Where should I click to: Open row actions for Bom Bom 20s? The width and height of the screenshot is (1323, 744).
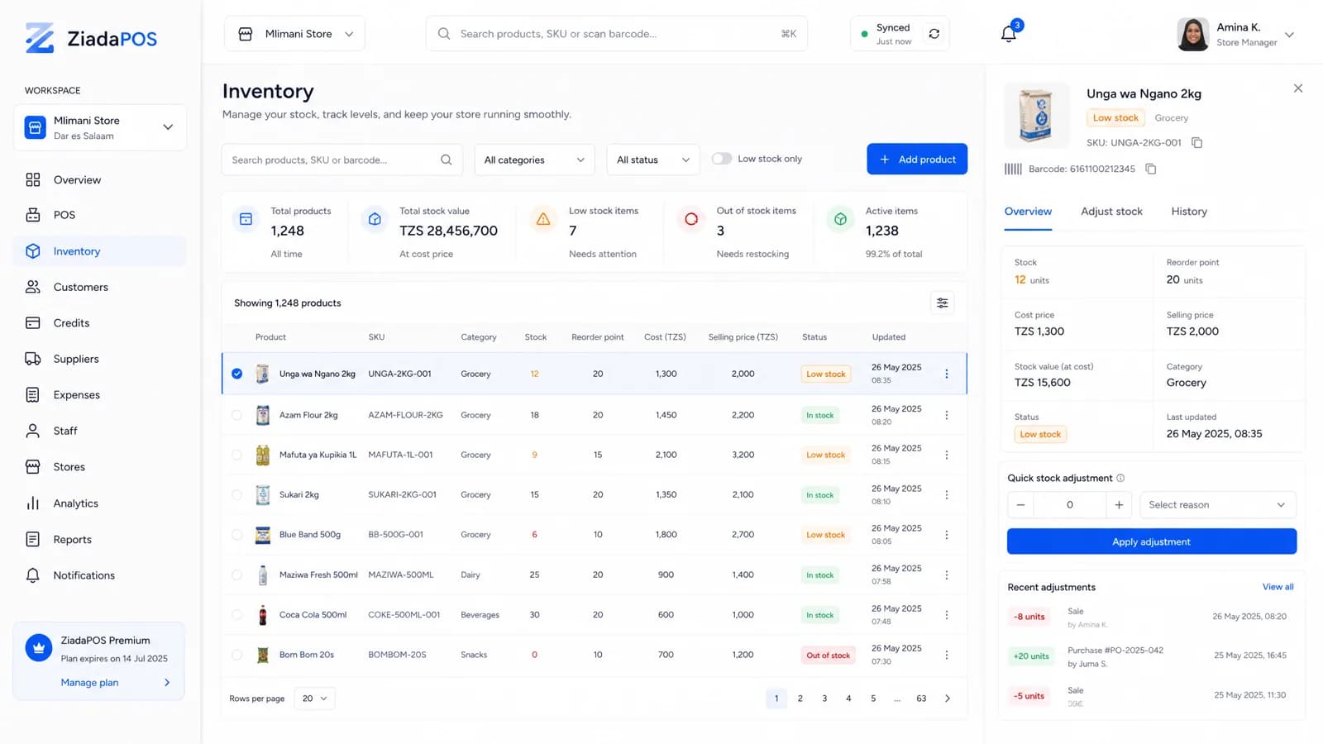click(x=947, y=655)
